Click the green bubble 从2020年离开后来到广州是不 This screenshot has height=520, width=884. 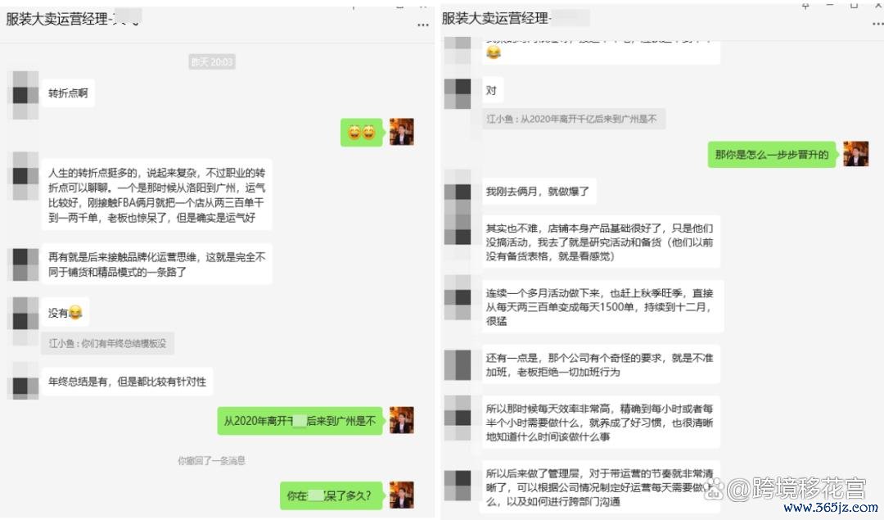click(300, 421)
